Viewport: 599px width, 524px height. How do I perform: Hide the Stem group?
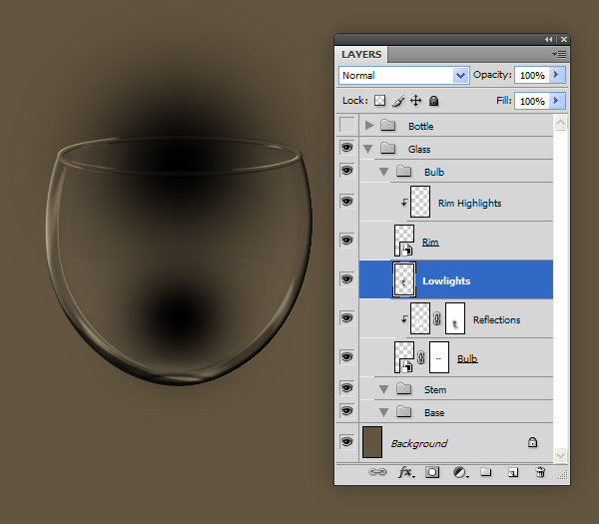(346, 388)
